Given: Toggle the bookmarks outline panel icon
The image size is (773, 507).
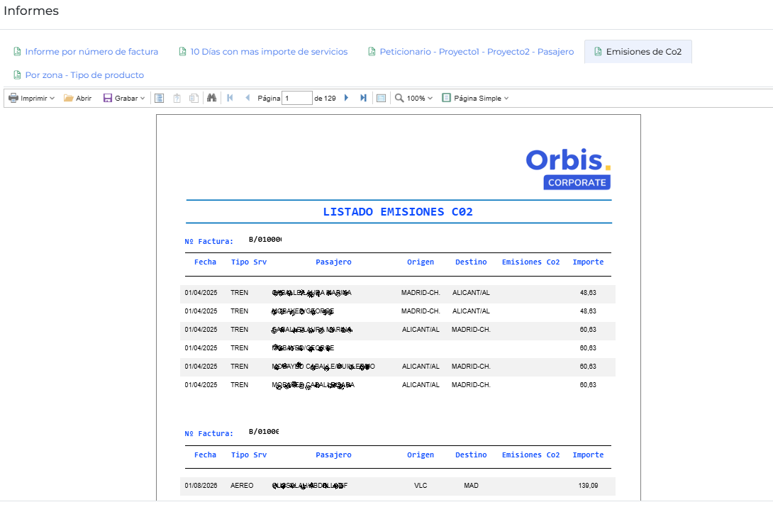Looking at the screenshot, I should (160, 98).
